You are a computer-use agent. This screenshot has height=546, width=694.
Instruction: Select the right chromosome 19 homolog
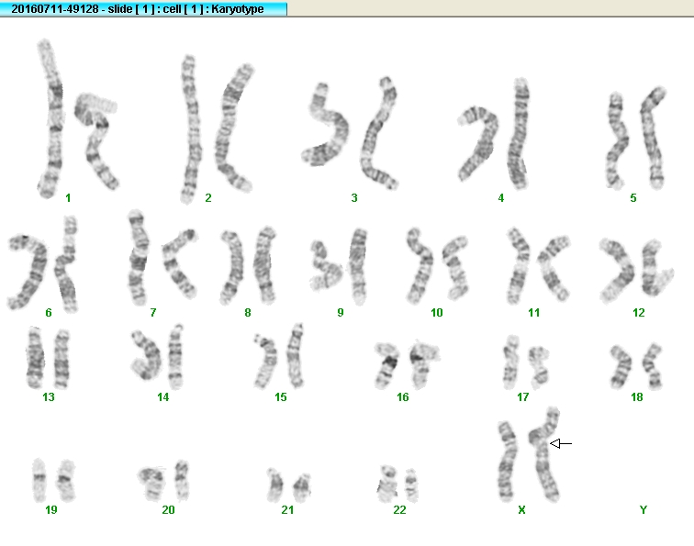tap(66, 481)
